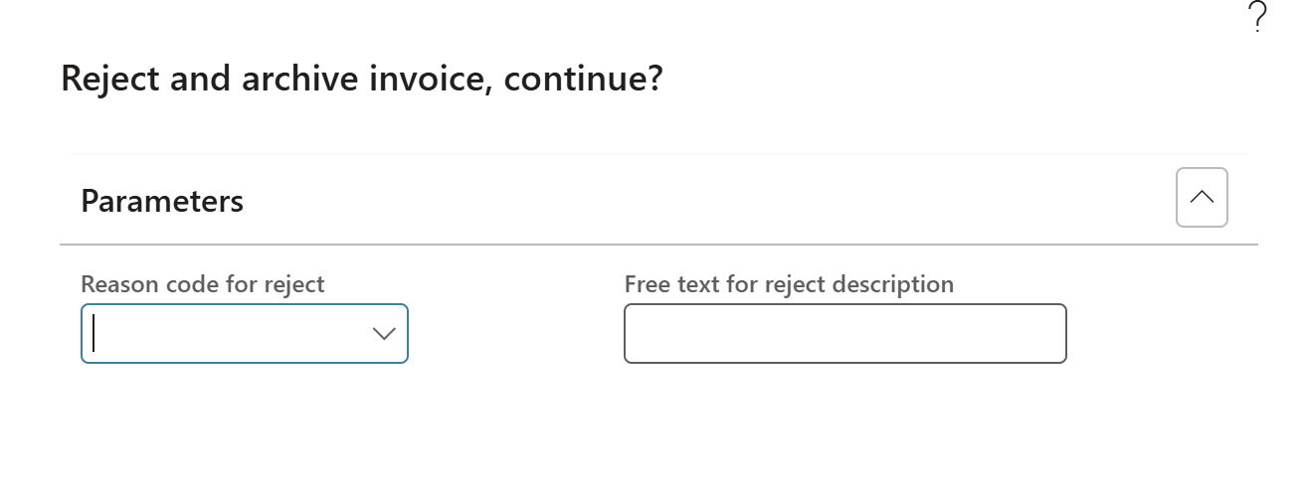This screenshot has width=1307, height=501.
Task: Click the Reason code for reject label
Action: pos(203,284)
